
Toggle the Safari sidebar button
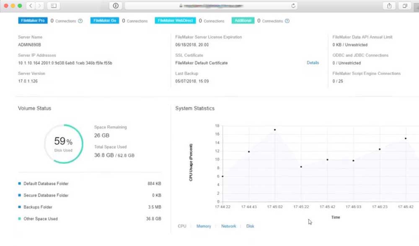(x=54, y=5)
